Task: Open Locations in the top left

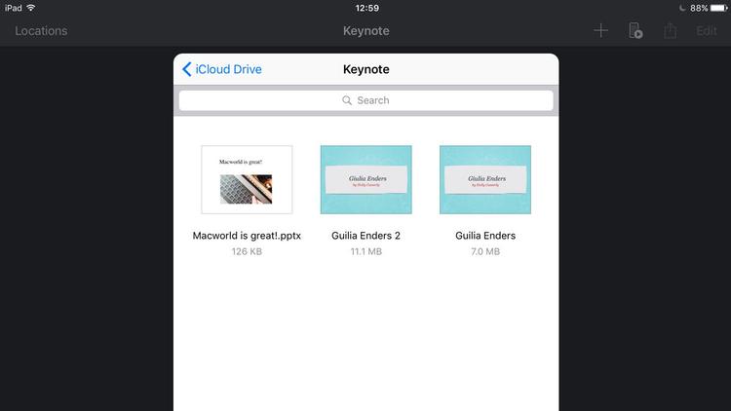Action: pyautogui.click(x=41, y=31)
